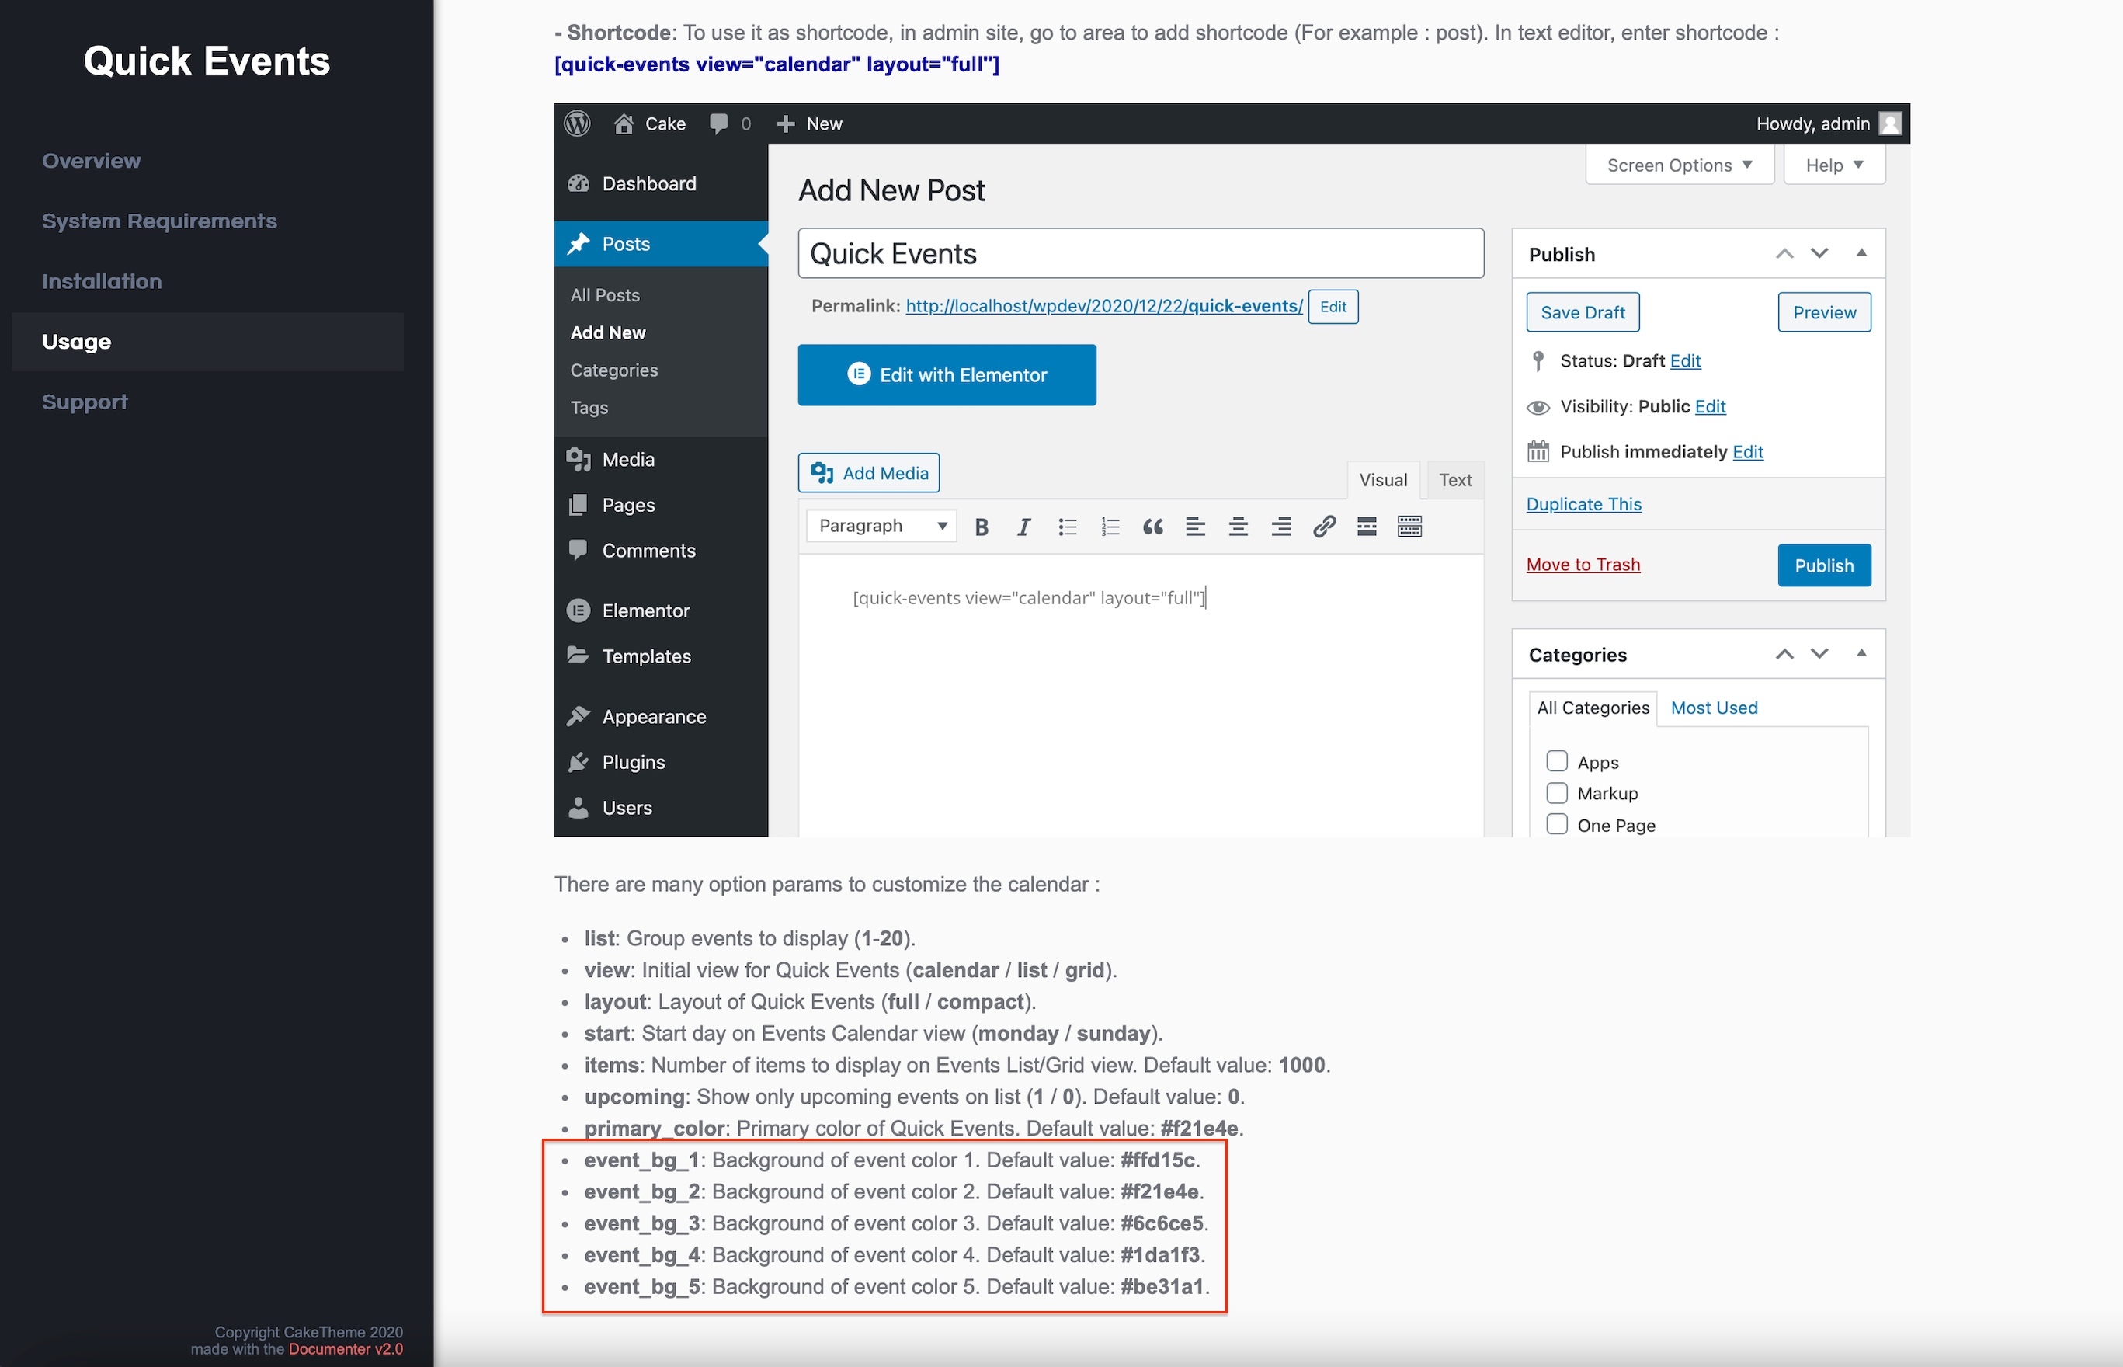The width and height of the screenshot is (2123, 1367).
Task: Select the Most Used categories tab
Action: coord(1713,708)
